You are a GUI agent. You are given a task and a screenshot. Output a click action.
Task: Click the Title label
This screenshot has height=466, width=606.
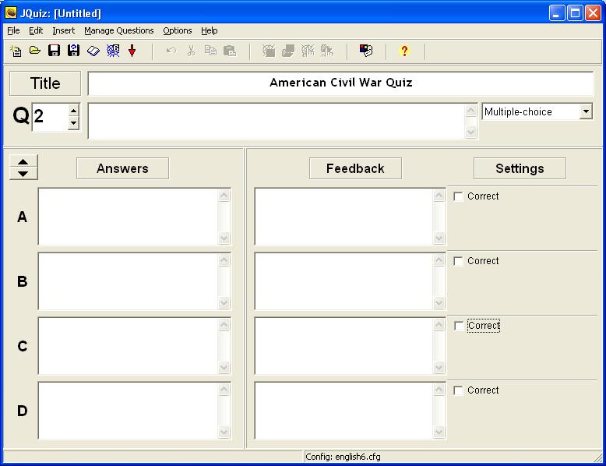tap(45, 83)
